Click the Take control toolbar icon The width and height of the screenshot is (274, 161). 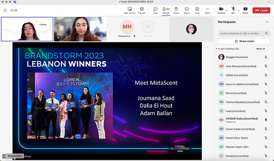tap(130, 10)
